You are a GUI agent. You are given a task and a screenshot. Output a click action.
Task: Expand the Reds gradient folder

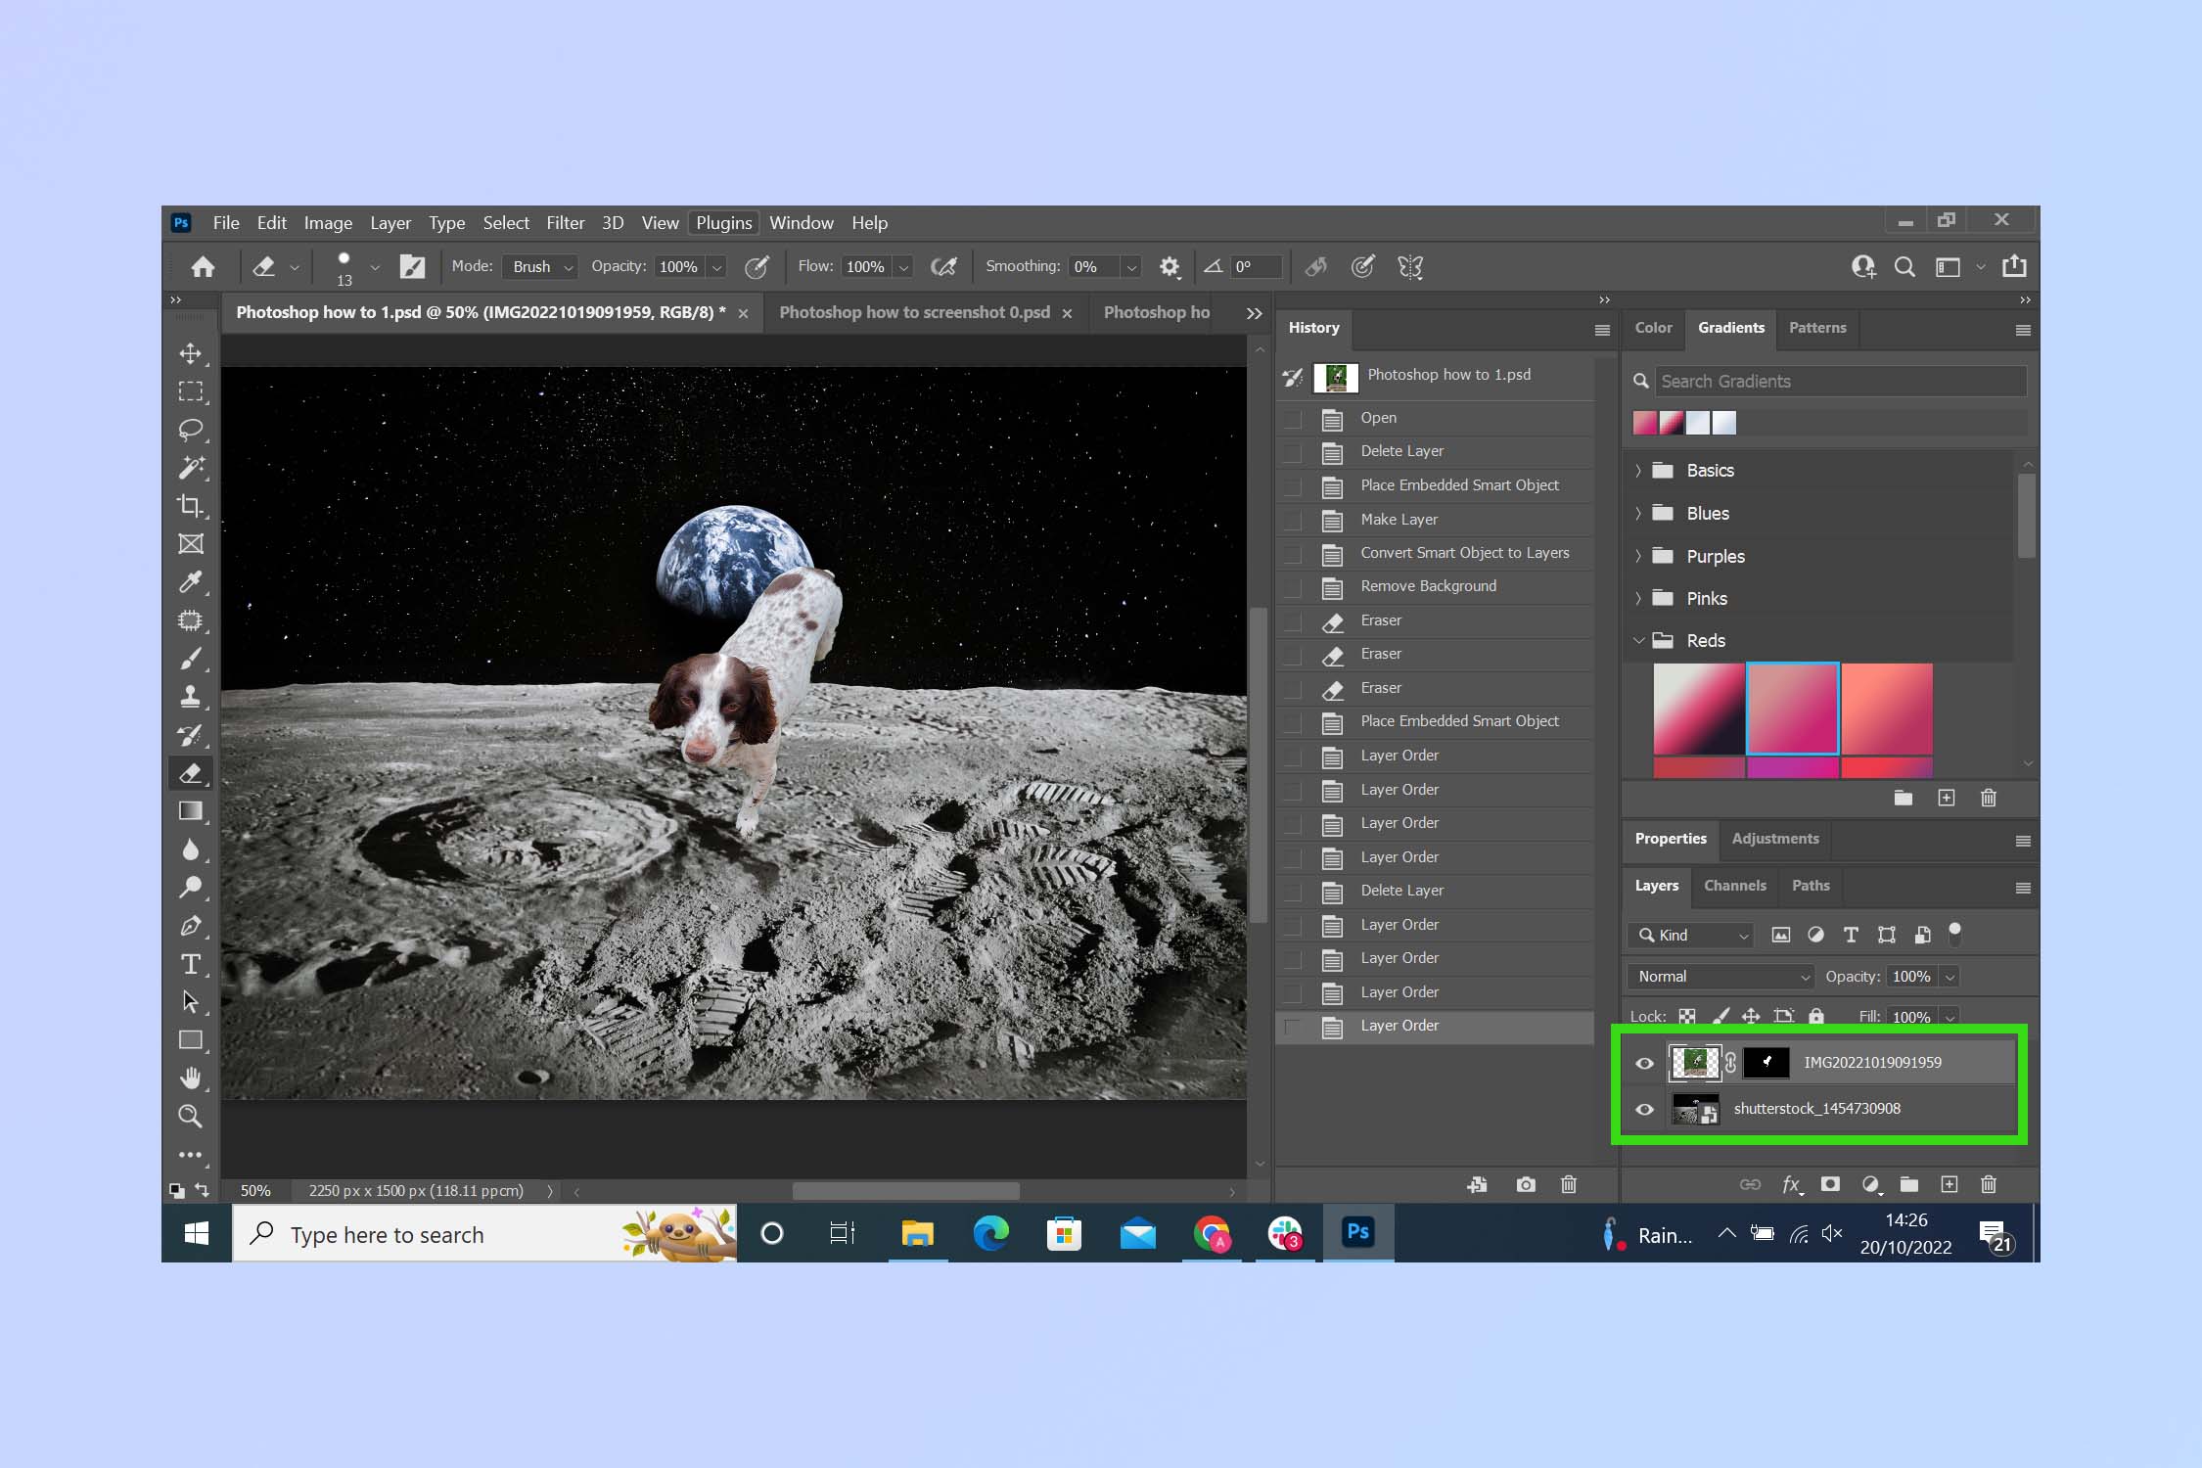1638,639
